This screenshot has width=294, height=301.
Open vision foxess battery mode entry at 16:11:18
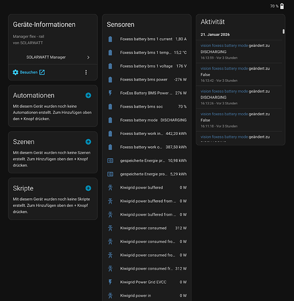tap(224, 114)
